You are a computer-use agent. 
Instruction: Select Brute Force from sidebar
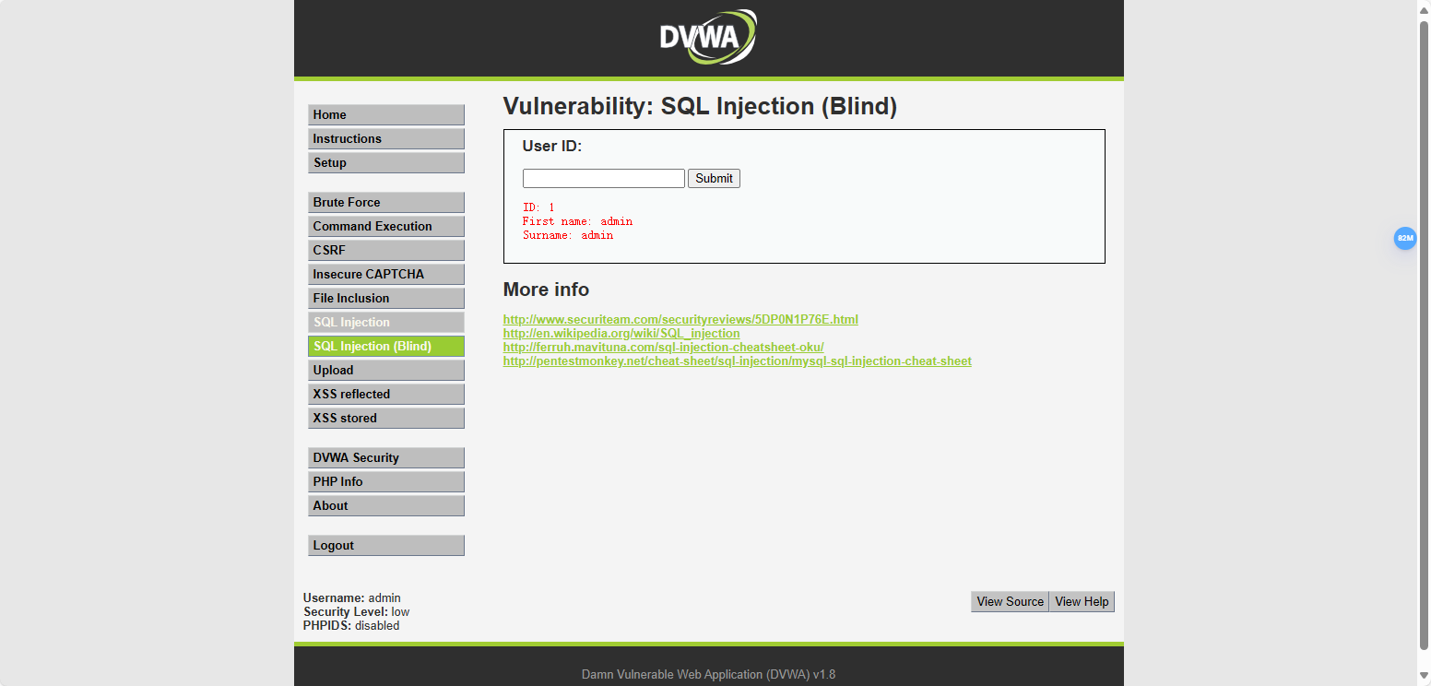[x=385, y=202]
